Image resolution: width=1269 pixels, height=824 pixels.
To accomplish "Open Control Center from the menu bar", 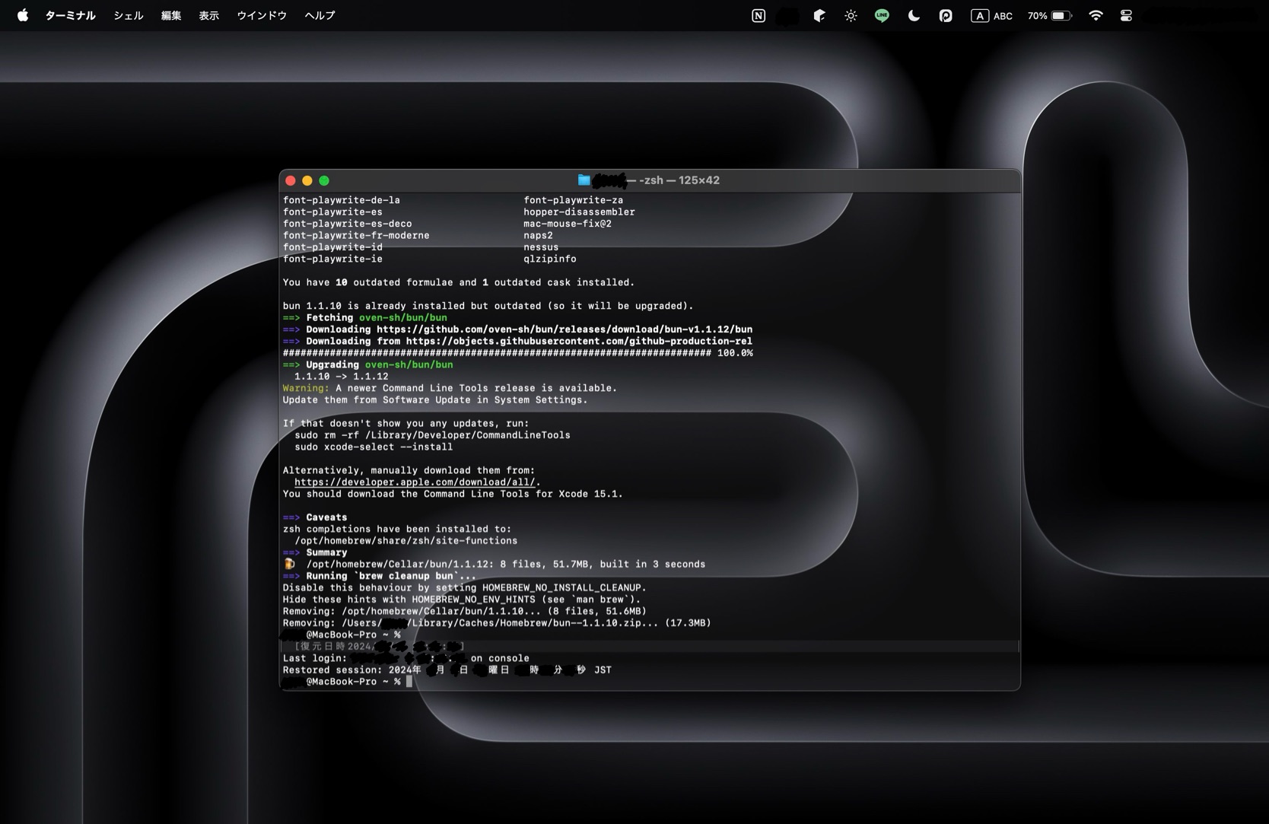I will 1126,15.
